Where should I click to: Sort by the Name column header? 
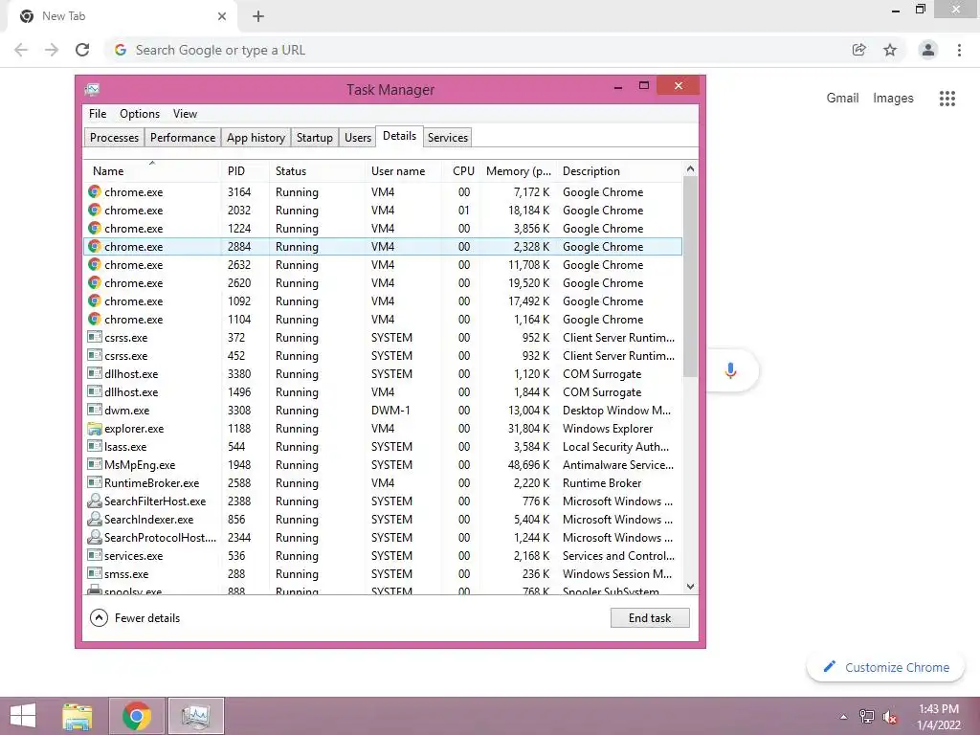(x=152, y=170)
